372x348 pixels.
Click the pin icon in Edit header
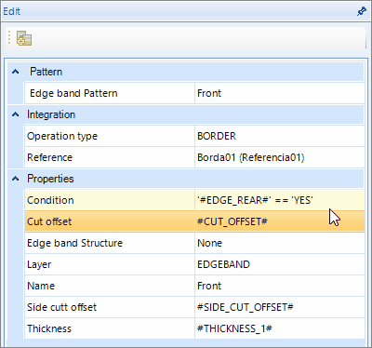tap(361, 11)
